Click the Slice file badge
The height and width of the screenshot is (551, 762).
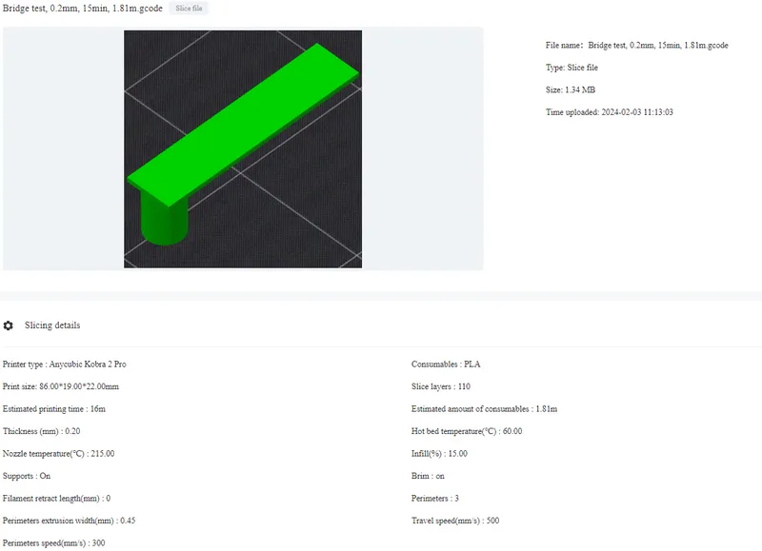click(187, 9)
